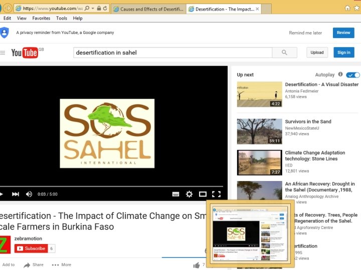Go to browser Home icon

point(347,8)
